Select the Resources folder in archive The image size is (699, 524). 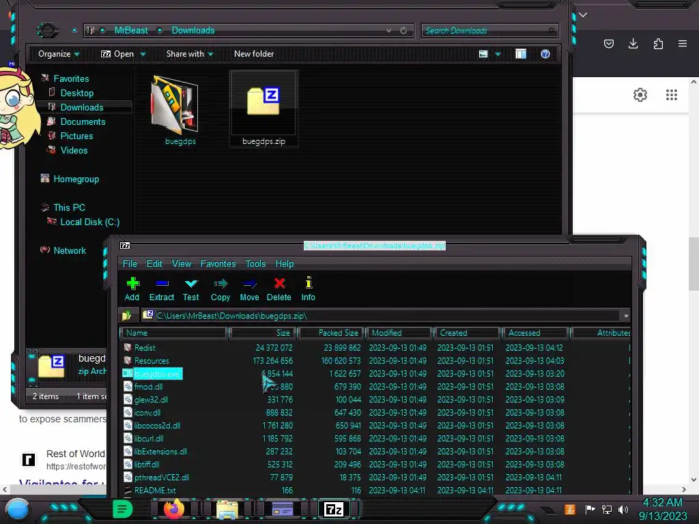pos(152,360)
